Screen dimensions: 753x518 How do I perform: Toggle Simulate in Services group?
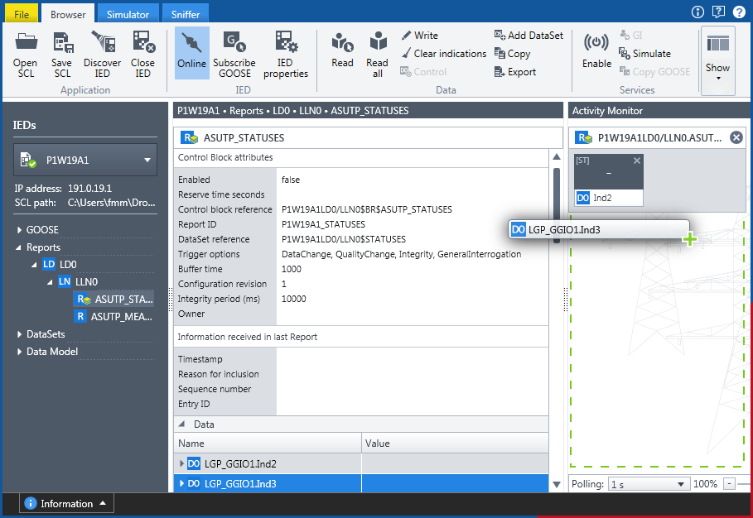(644, 54)
